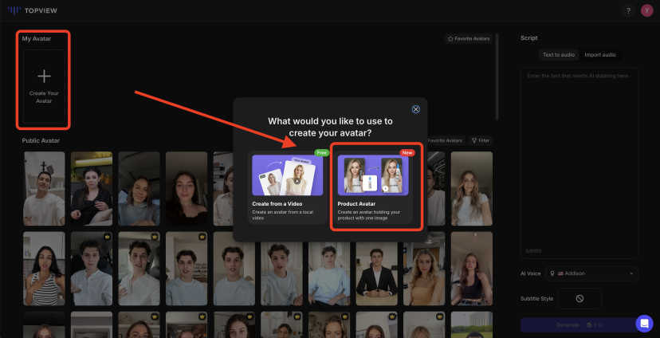The width and height of the screenshot is (660, 338).
Task: Close the create avatar dialog
Action: pos(415,109)
